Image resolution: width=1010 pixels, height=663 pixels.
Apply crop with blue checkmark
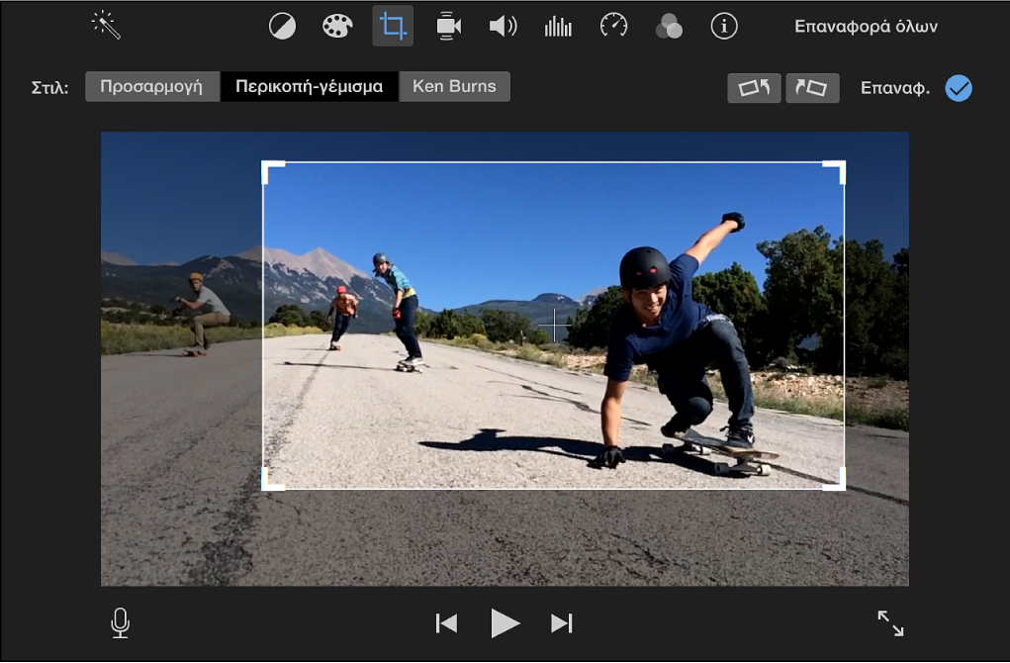coord(958,88)
